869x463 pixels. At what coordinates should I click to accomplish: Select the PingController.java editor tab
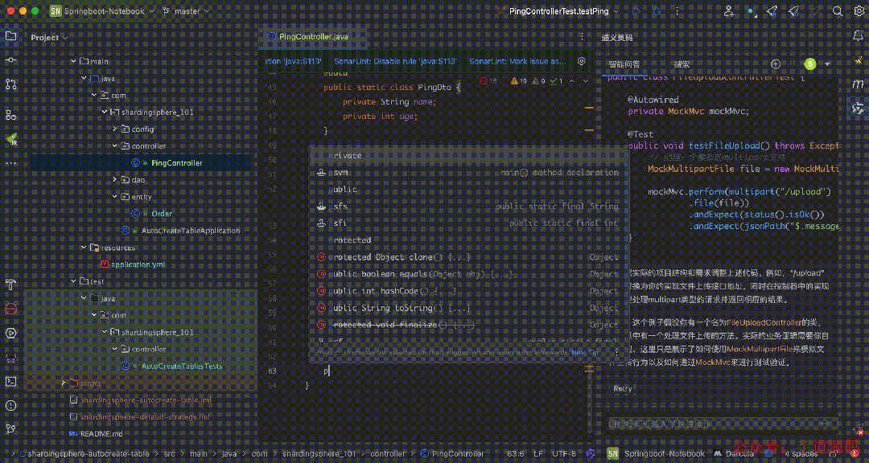313,36
